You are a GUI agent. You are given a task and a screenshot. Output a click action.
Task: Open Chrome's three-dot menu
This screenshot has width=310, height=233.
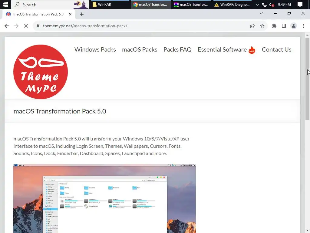[303, 26]
